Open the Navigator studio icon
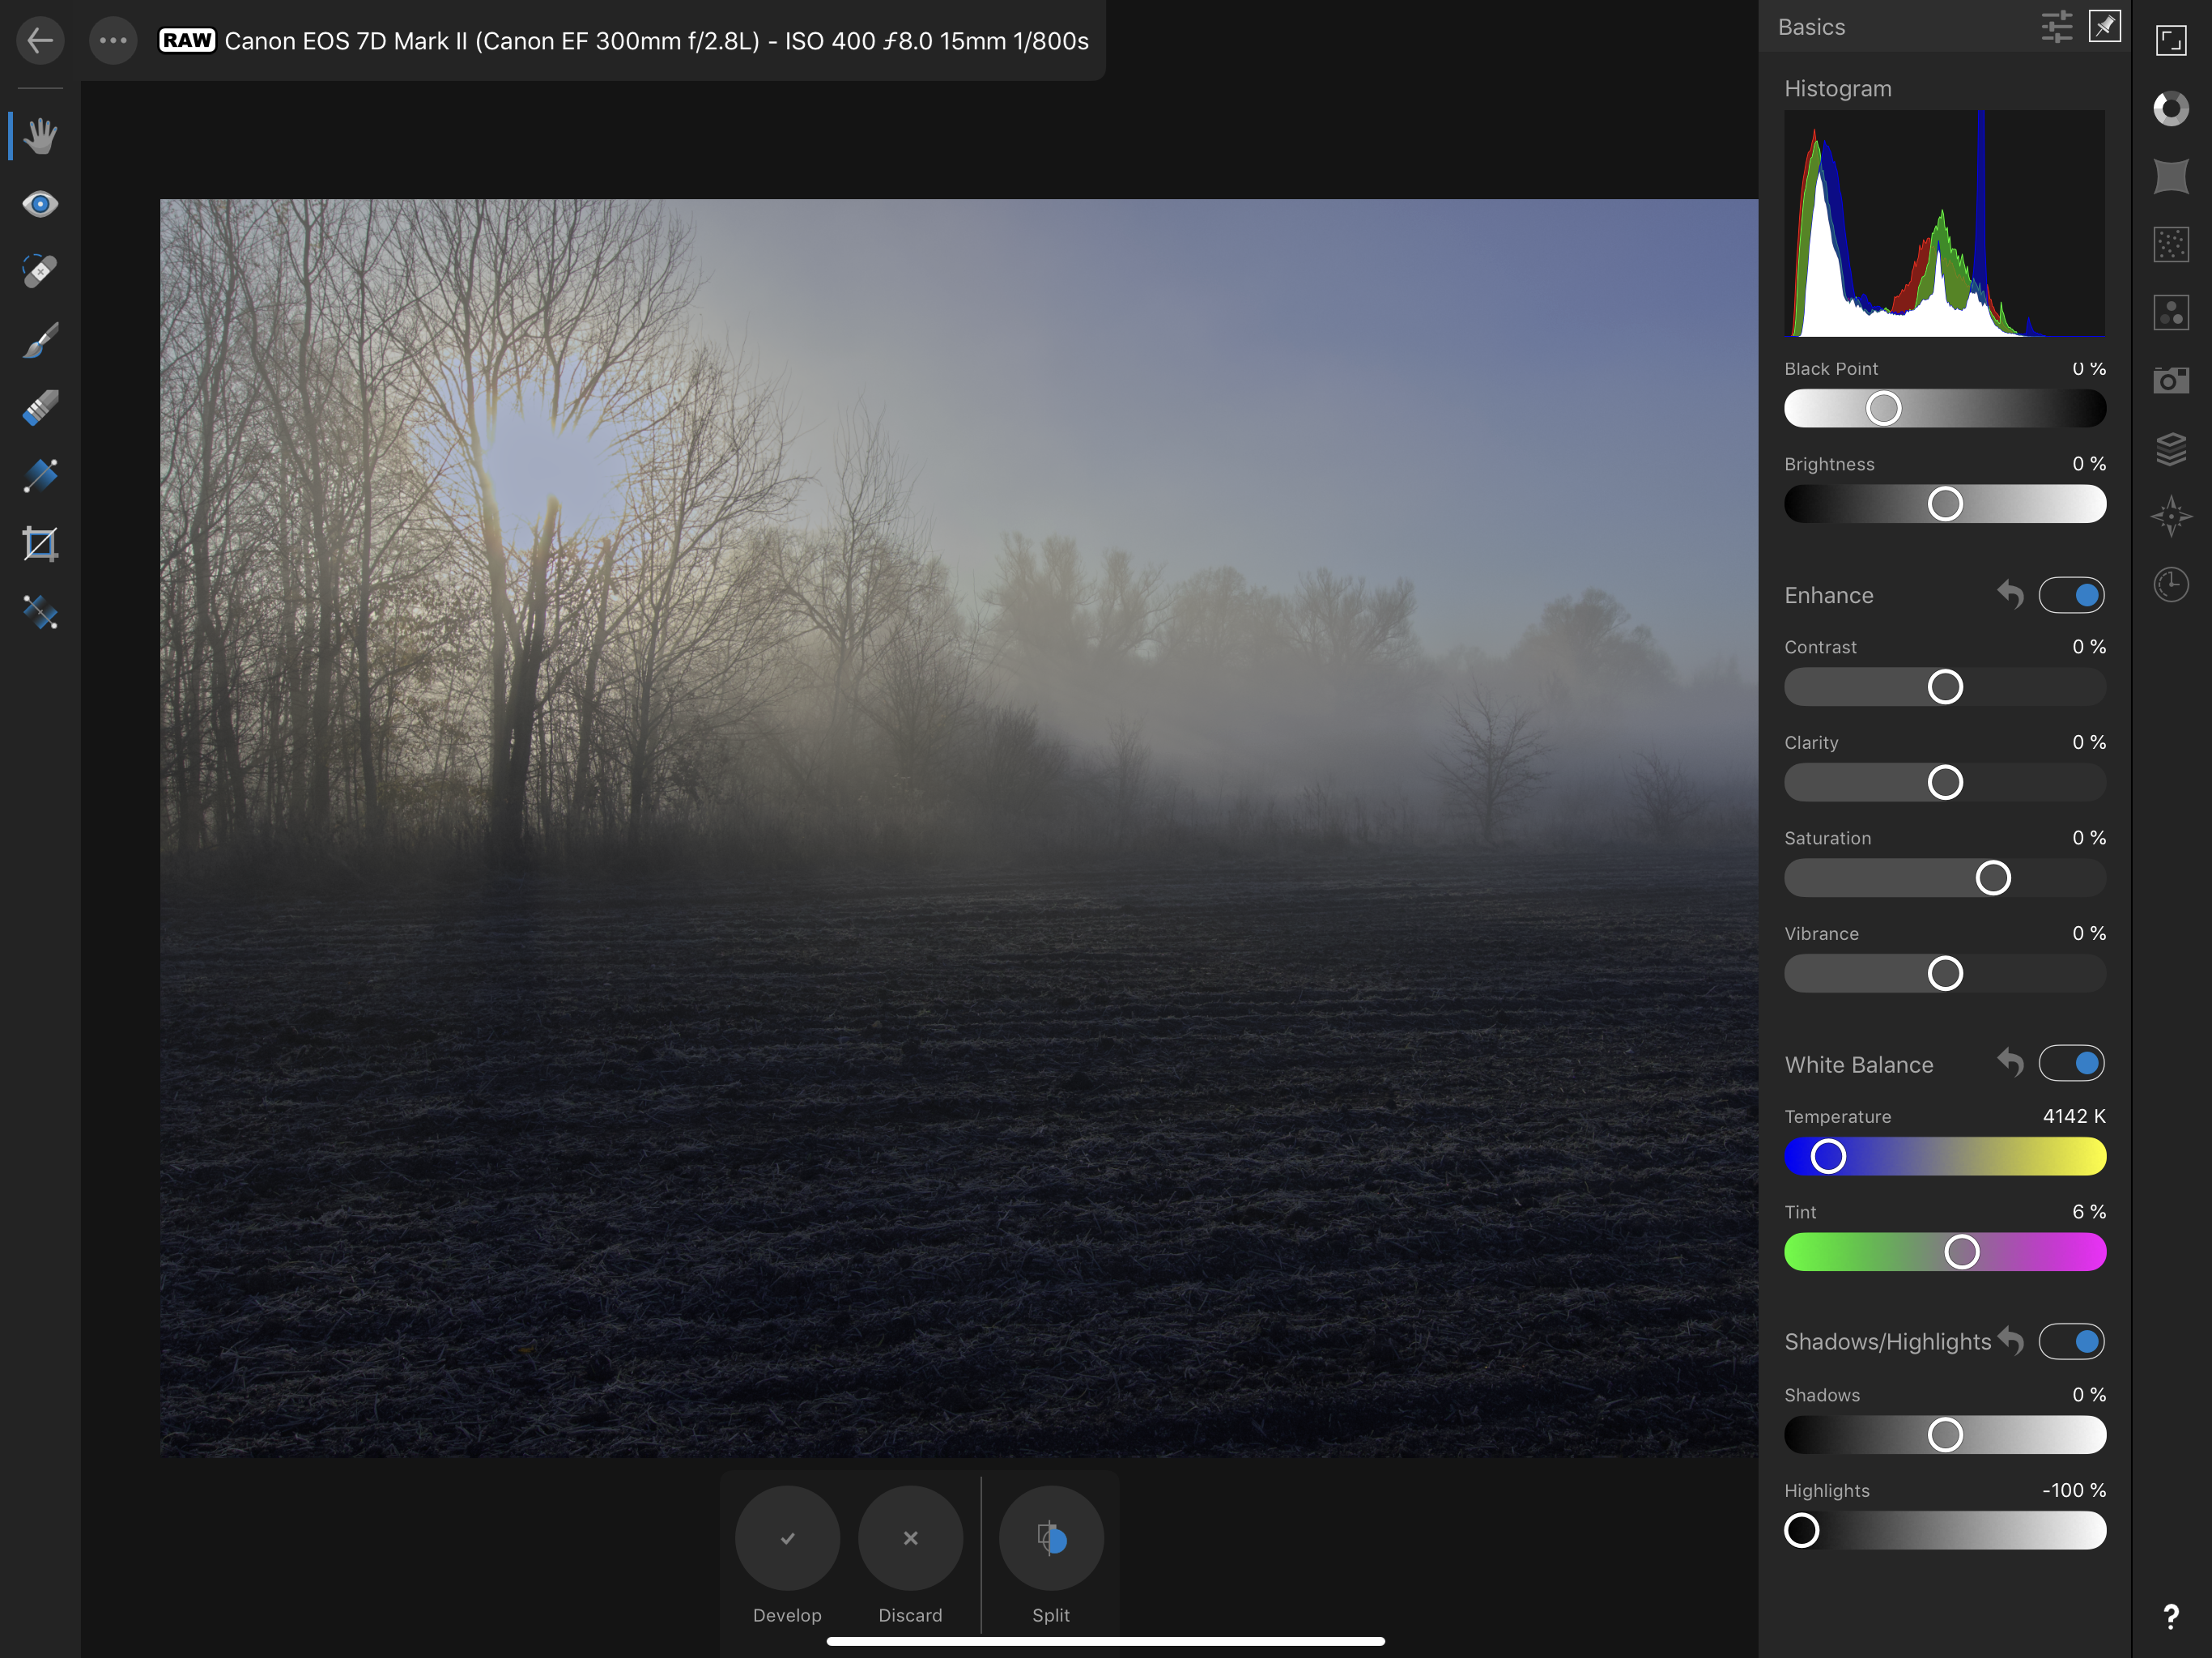Image resolution: width=2212 pixels, height=1658 pixels. click(2171, 41)
